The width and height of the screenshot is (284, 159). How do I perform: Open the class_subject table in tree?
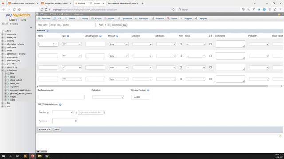pos(16,80)
